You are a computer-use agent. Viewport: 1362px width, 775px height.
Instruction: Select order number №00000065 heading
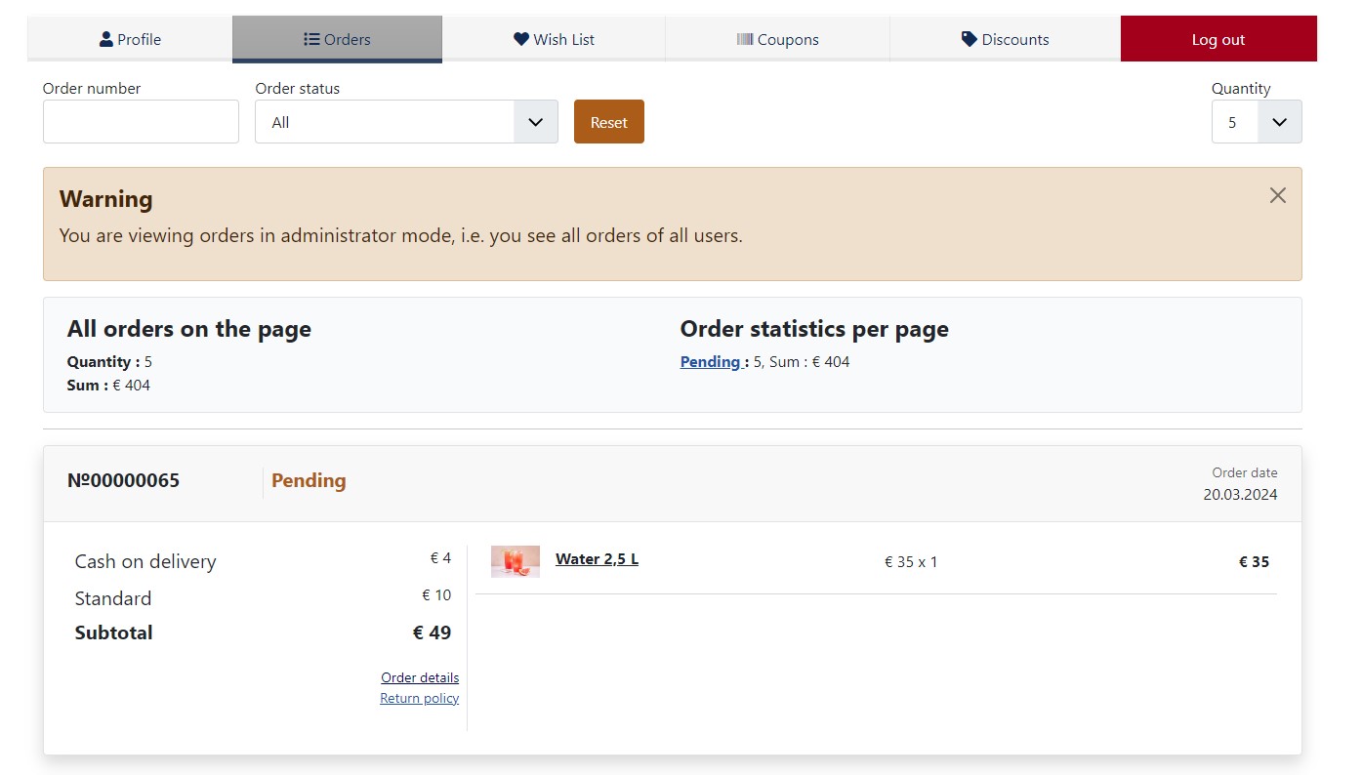(123, 481)
